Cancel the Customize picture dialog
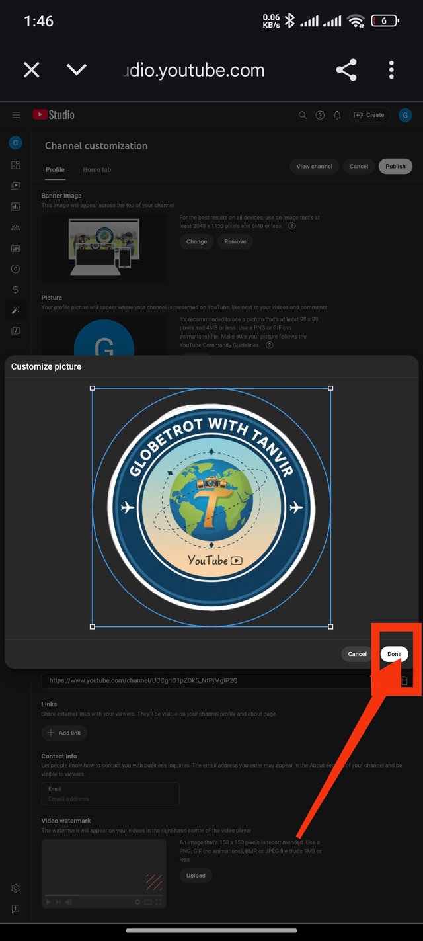423x941 pixels. [357, 654]
